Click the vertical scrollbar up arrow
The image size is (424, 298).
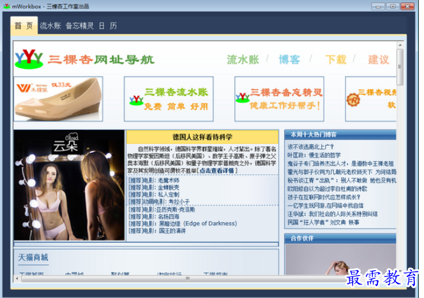tap(400, 45)
